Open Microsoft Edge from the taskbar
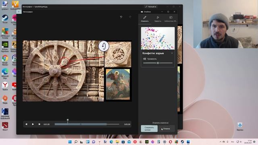Viewport: 258px width, 145px height. [x=111, y=142]
